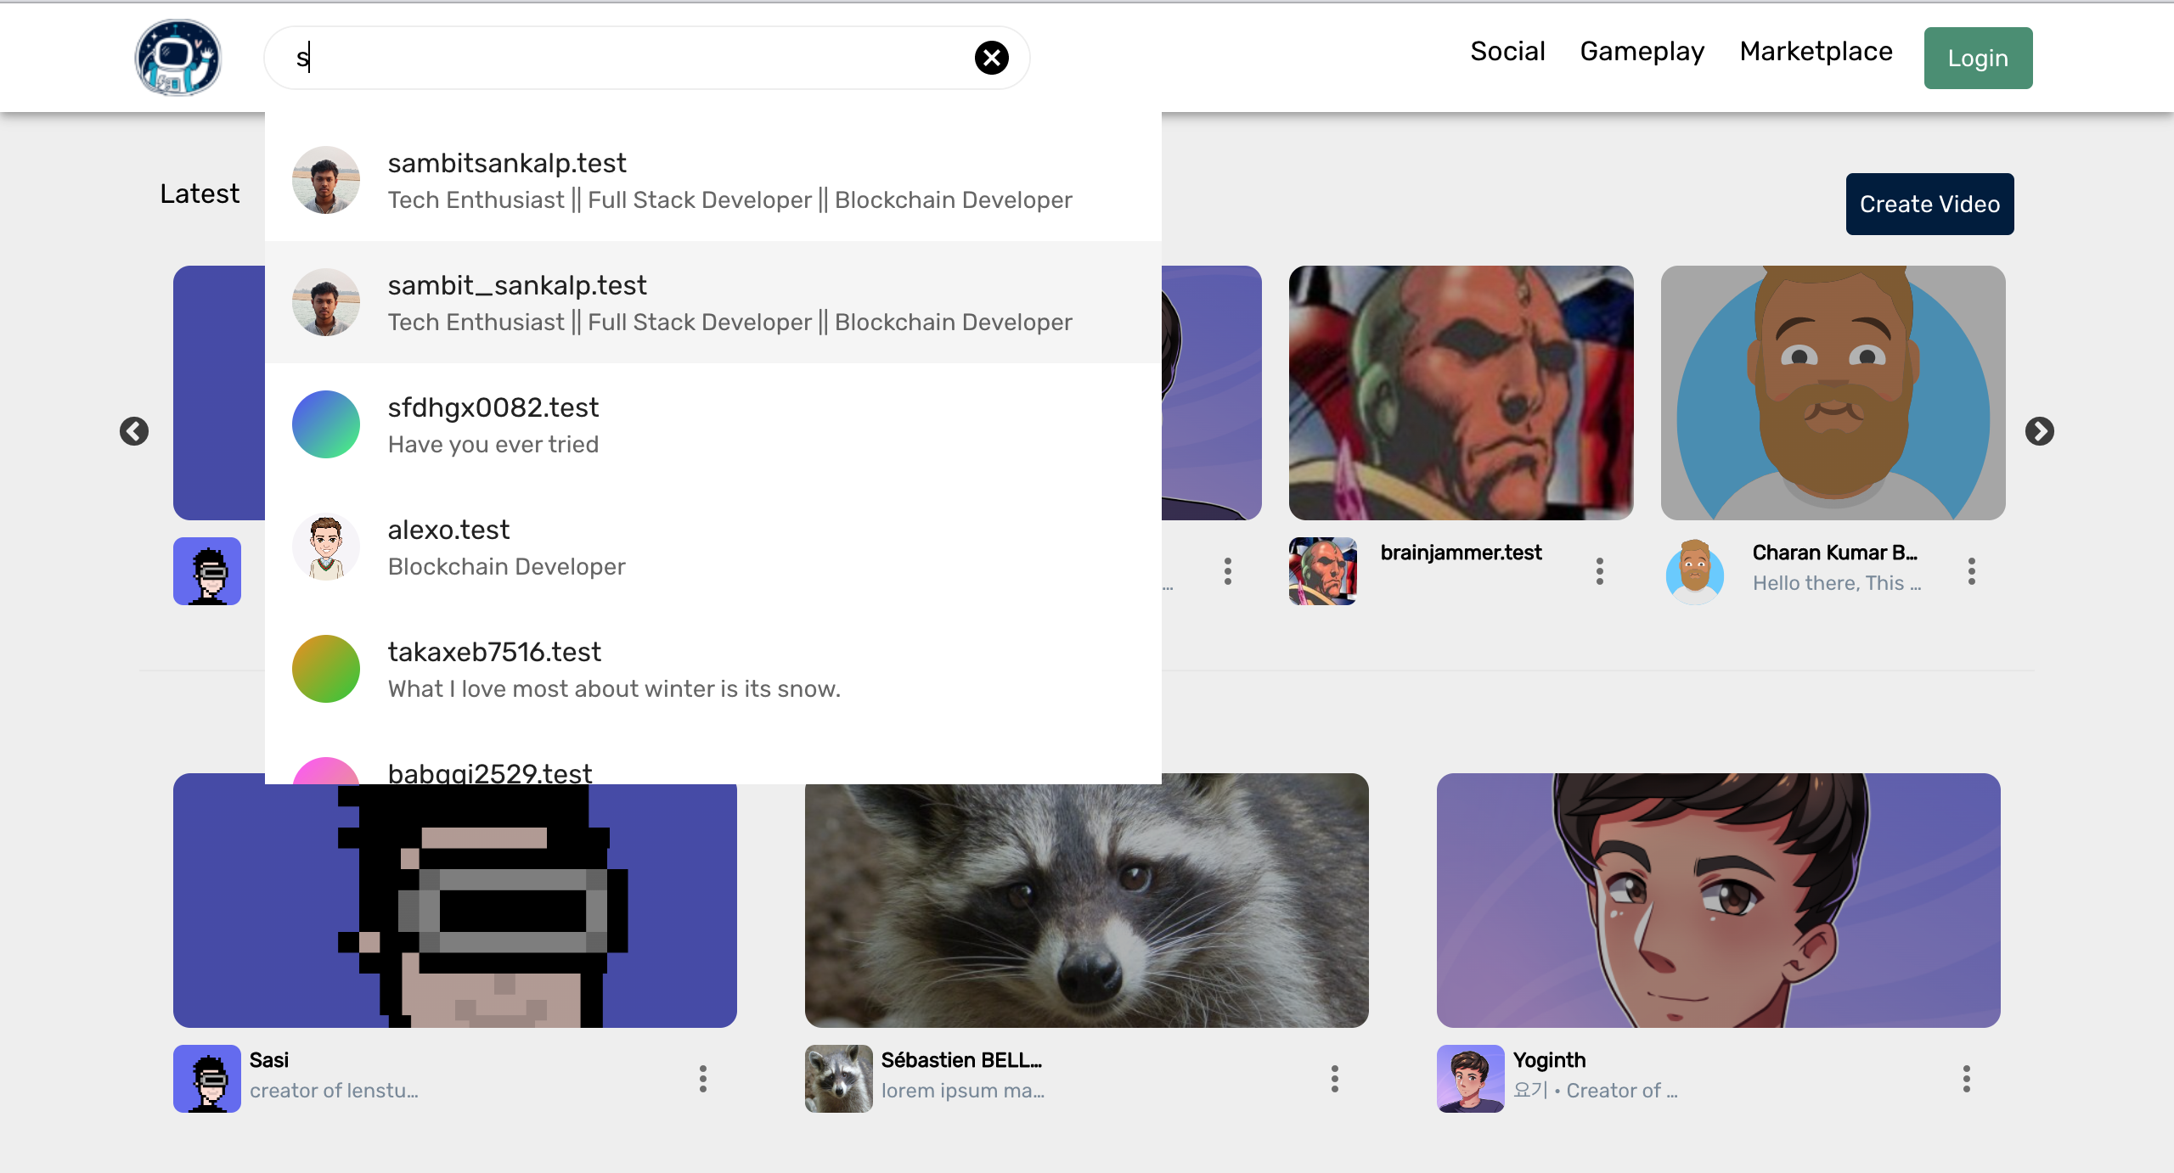Click alexo.test avatar in results

tap(326, 547)
